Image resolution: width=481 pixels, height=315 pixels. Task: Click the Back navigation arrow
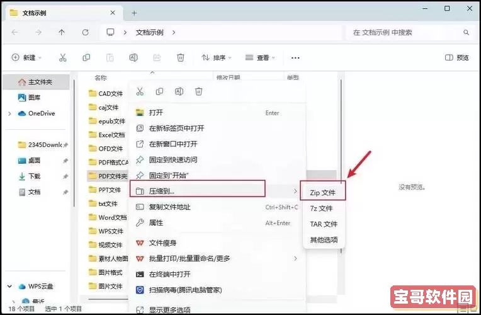14,32
